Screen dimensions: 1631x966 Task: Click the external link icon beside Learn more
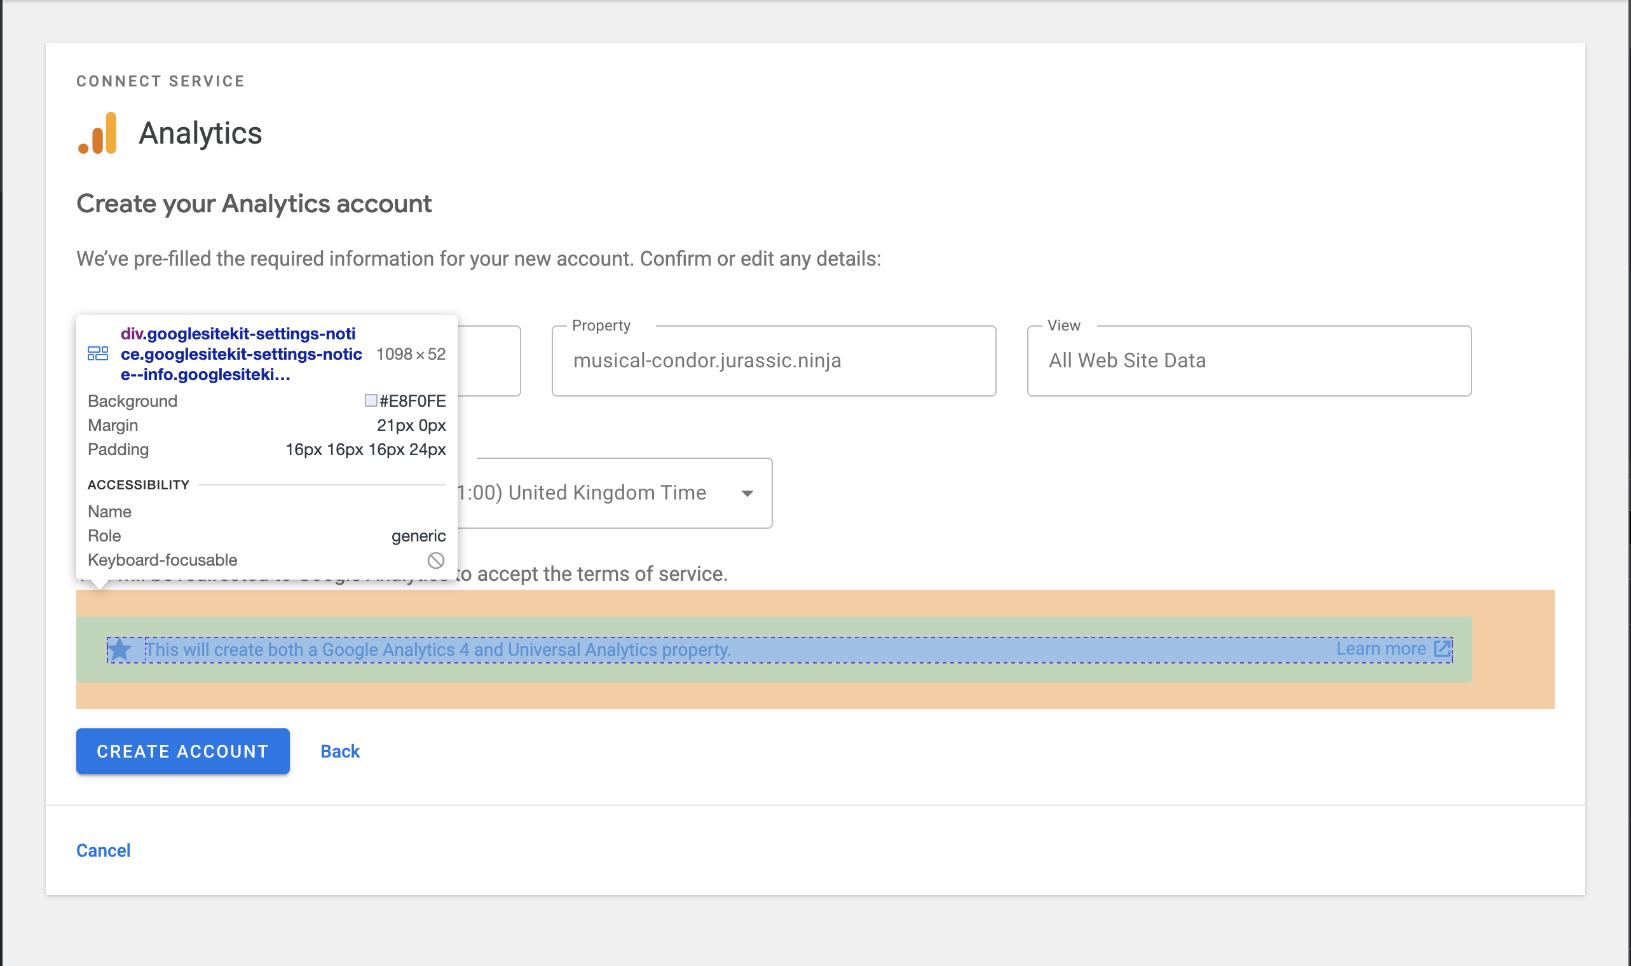click(1442, 649)
